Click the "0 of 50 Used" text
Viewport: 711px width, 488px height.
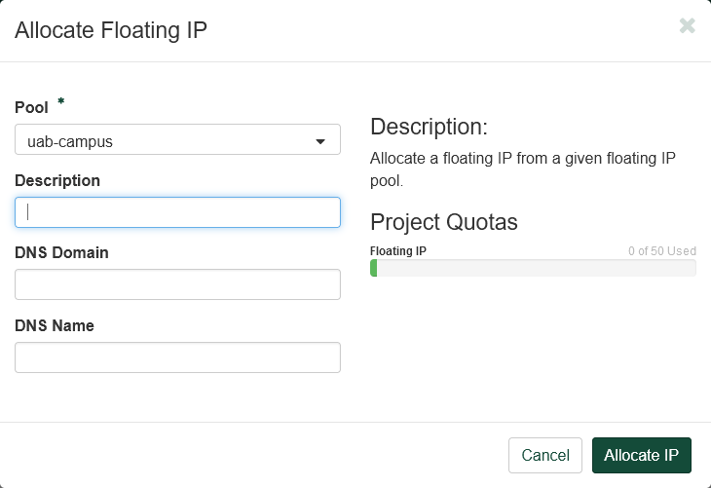pos(661,251)
